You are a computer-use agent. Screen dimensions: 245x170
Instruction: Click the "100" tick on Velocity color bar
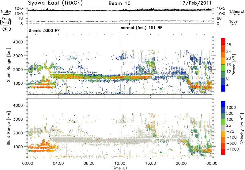(230, 119)
